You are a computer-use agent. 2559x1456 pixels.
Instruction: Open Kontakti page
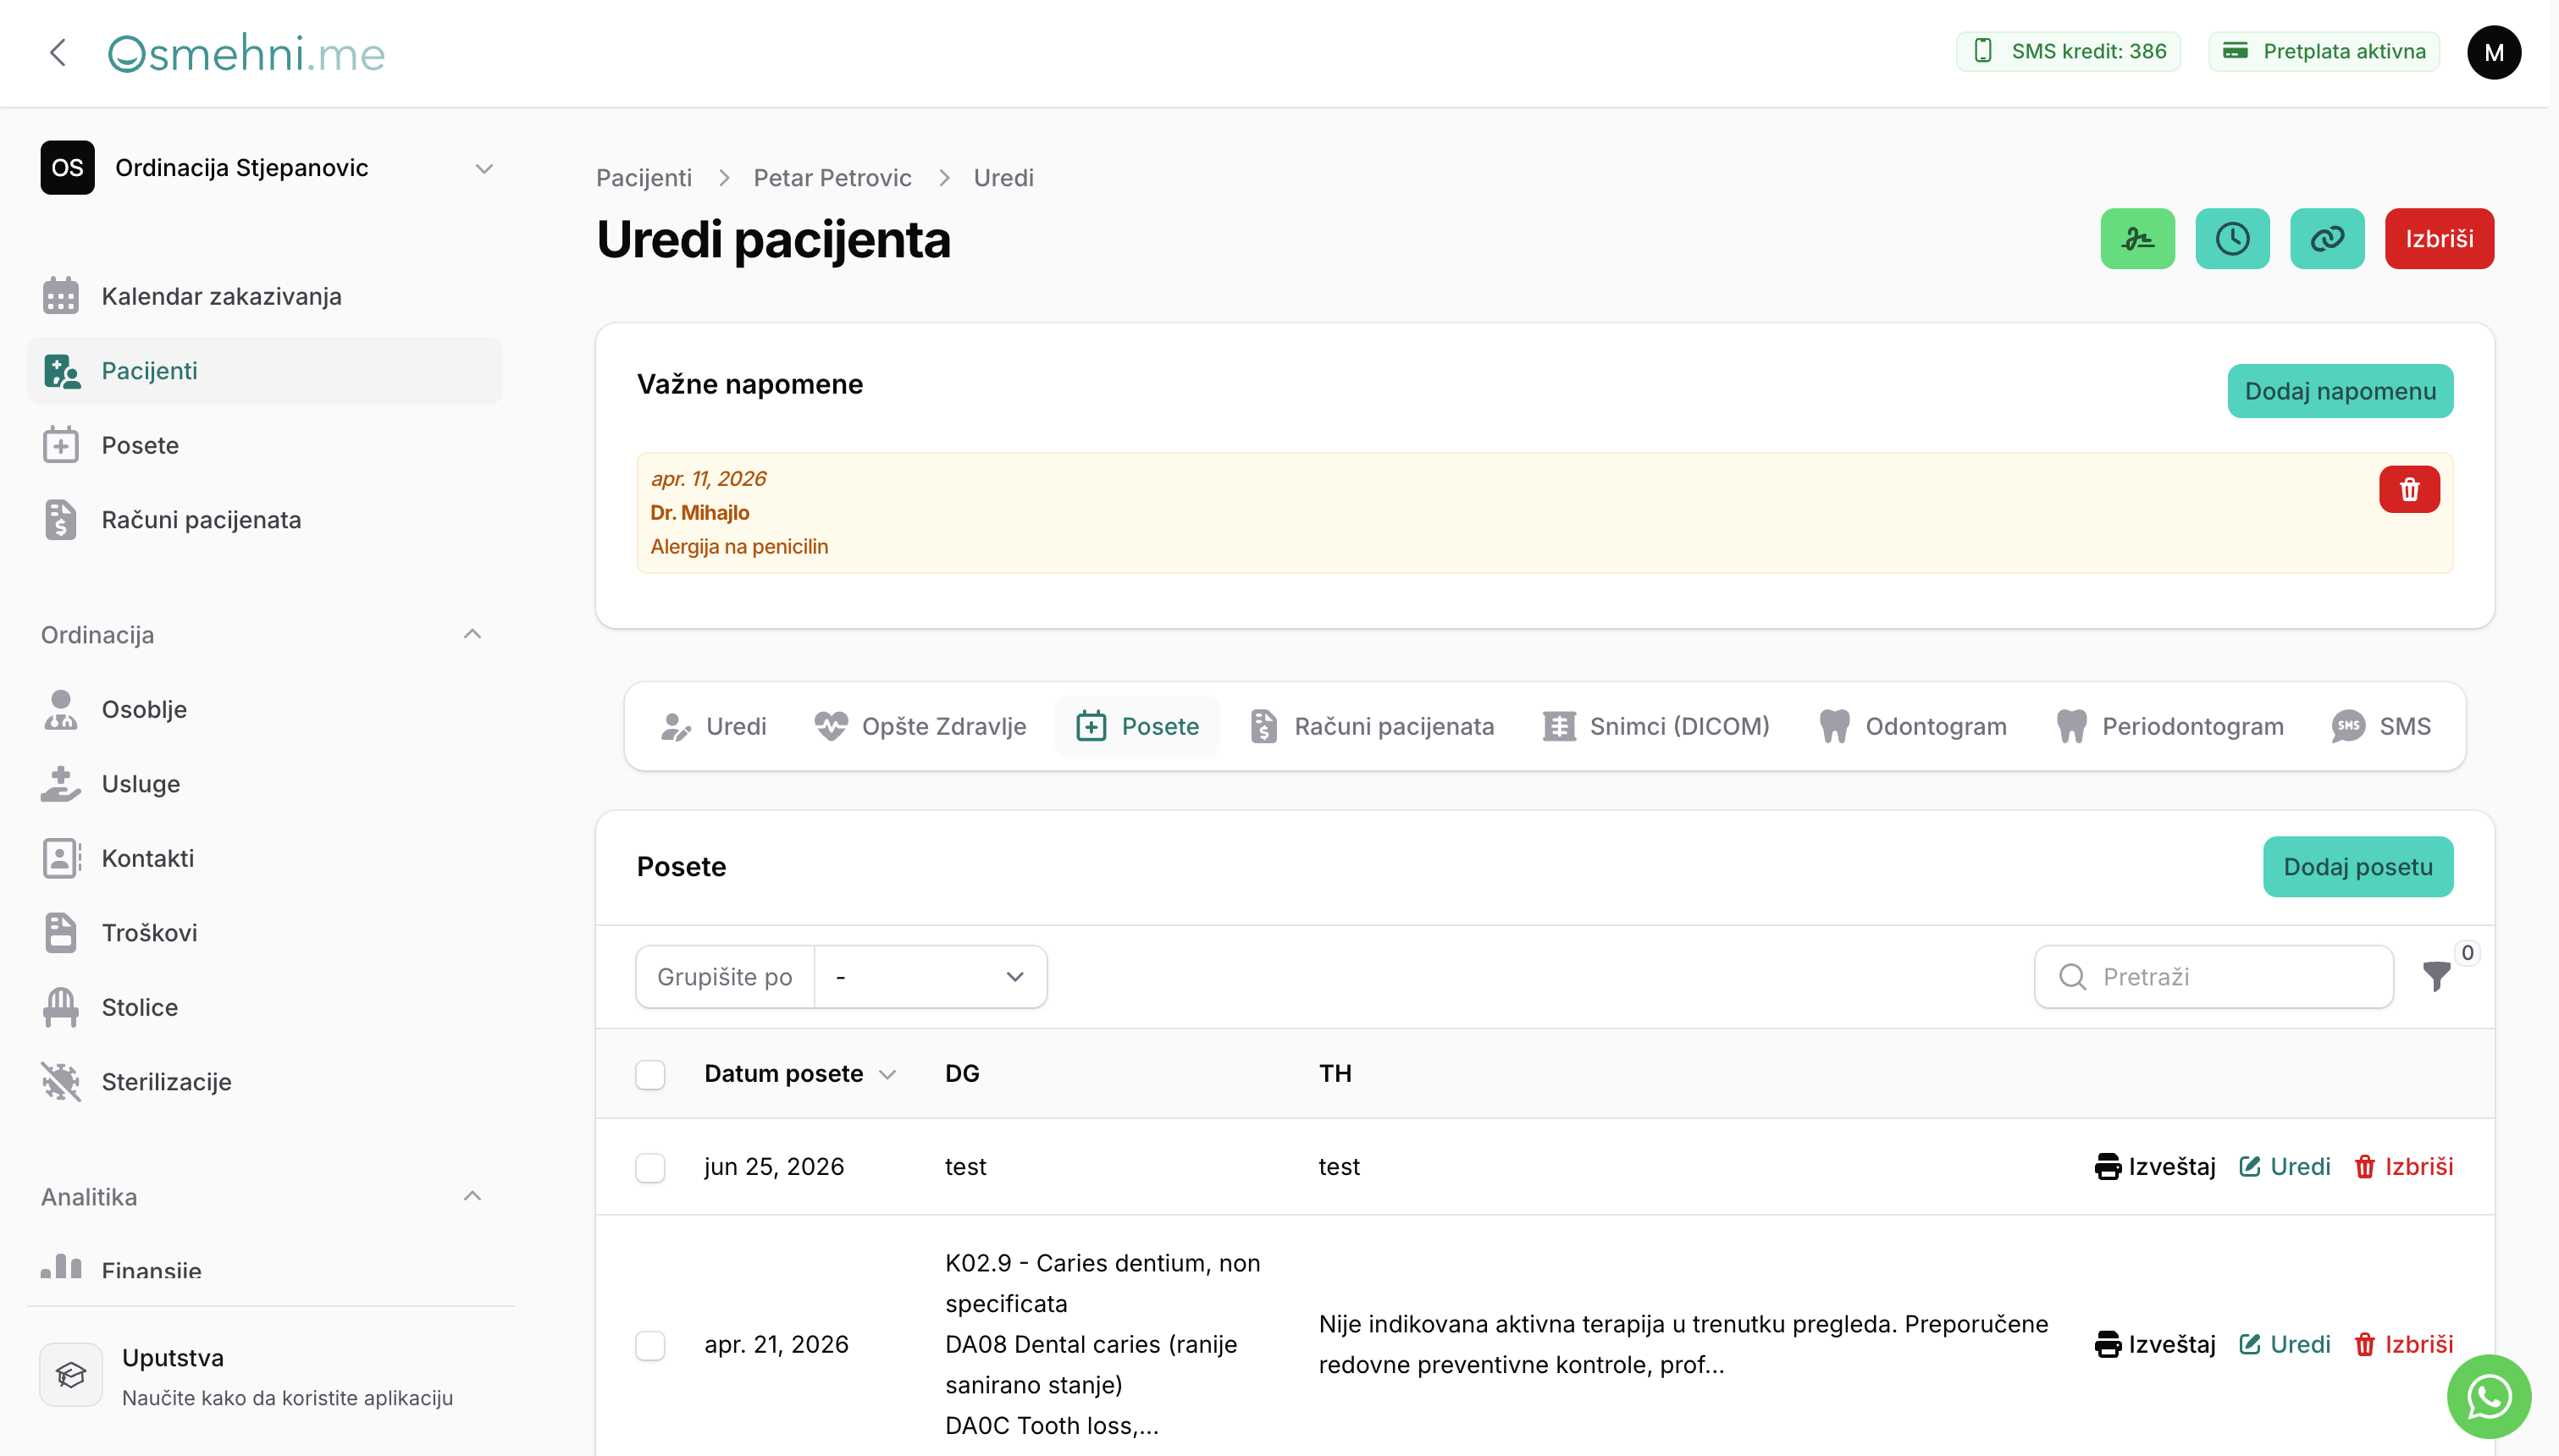pyautogui.click(x=264, y=858)
